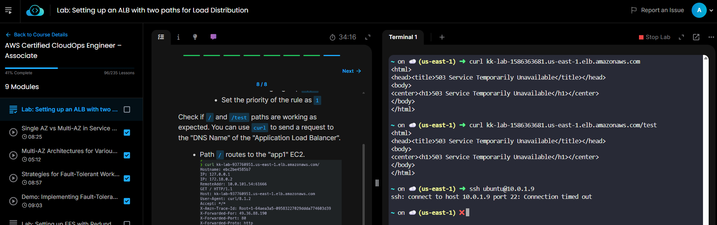Open the task list panel icon
This screenshot has height=225, width=717.
pos(161,37)
